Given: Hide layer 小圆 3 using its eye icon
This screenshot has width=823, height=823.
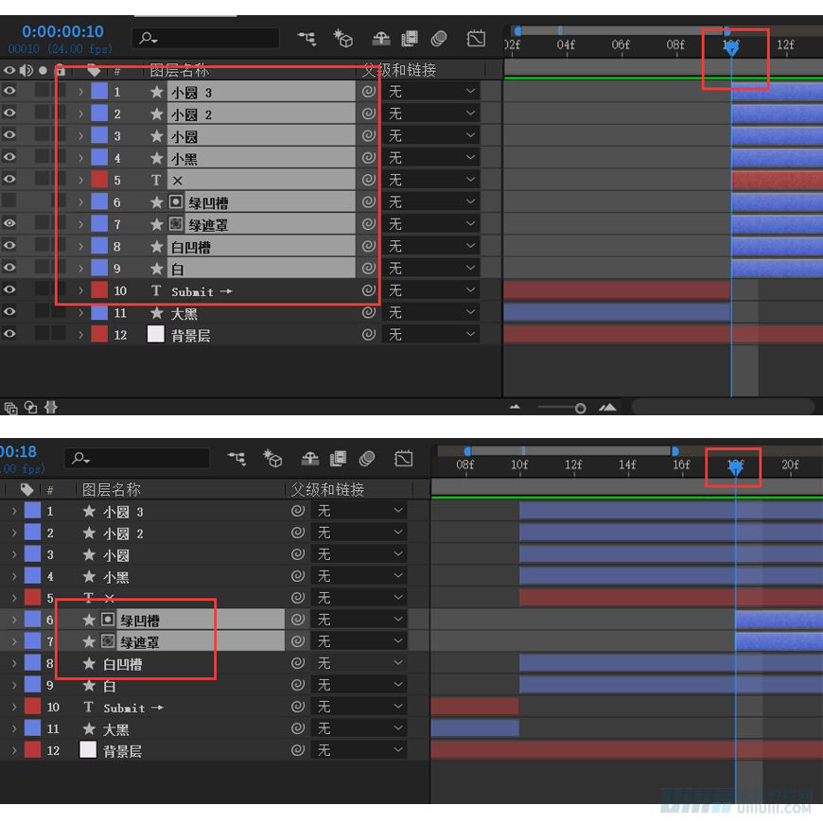Looking at the screenshot, I should [x=9, y=92].
